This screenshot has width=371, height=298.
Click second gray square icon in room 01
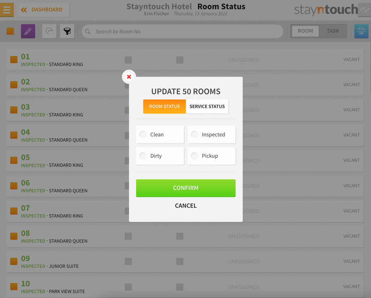180,60
